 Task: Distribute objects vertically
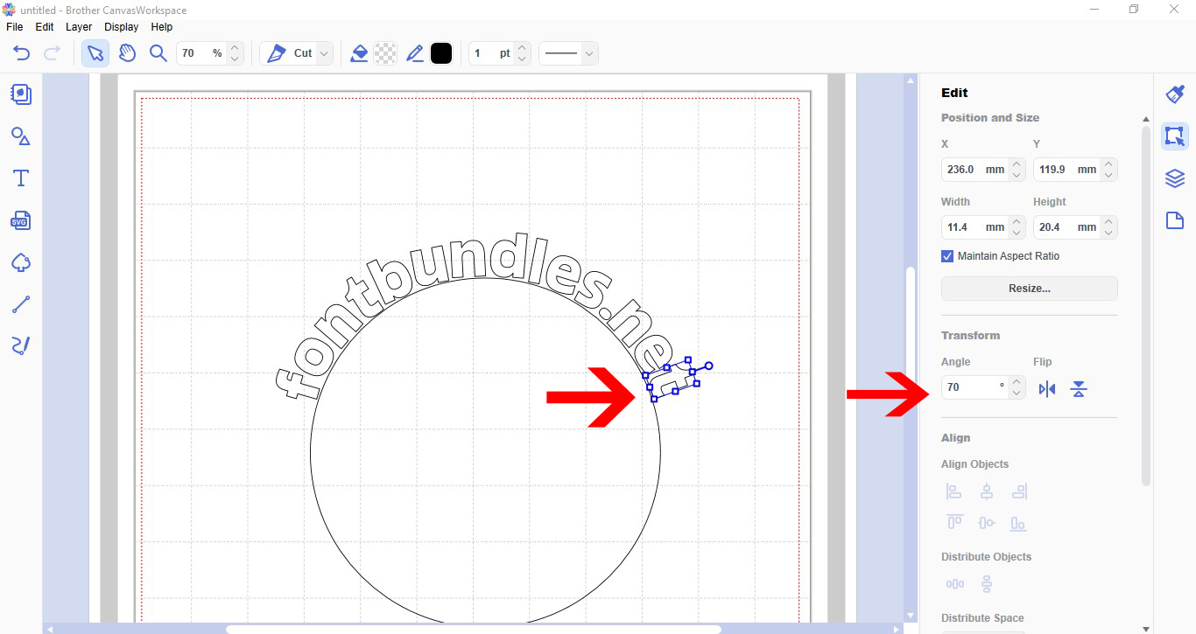986,584
